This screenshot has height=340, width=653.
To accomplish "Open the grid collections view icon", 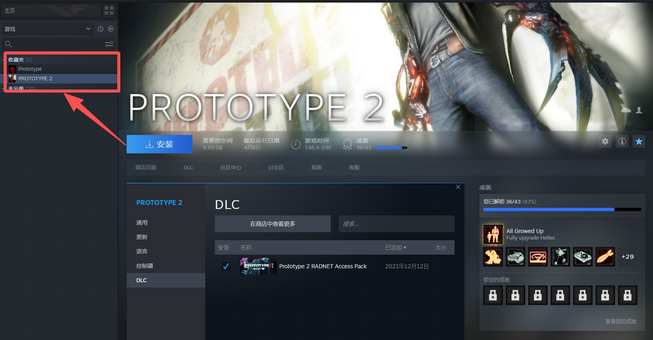I will tap(109, 10).
